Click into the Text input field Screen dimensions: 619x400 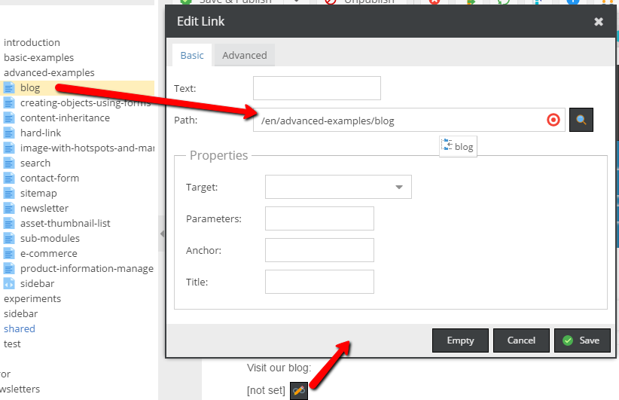[316, 88]
